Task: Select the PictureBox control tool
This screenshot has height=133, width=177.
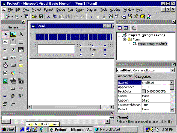Action: (13, 34)
